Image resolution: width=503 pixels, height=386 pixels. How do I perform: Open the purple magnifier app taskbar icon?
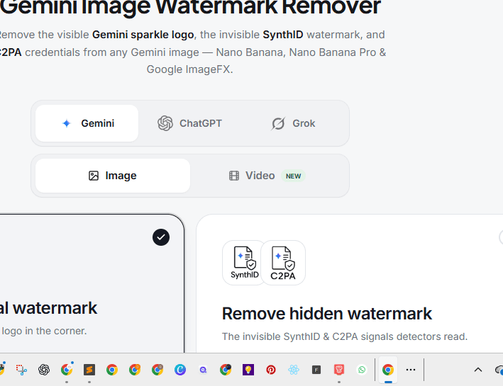click(x=203, y=370)
